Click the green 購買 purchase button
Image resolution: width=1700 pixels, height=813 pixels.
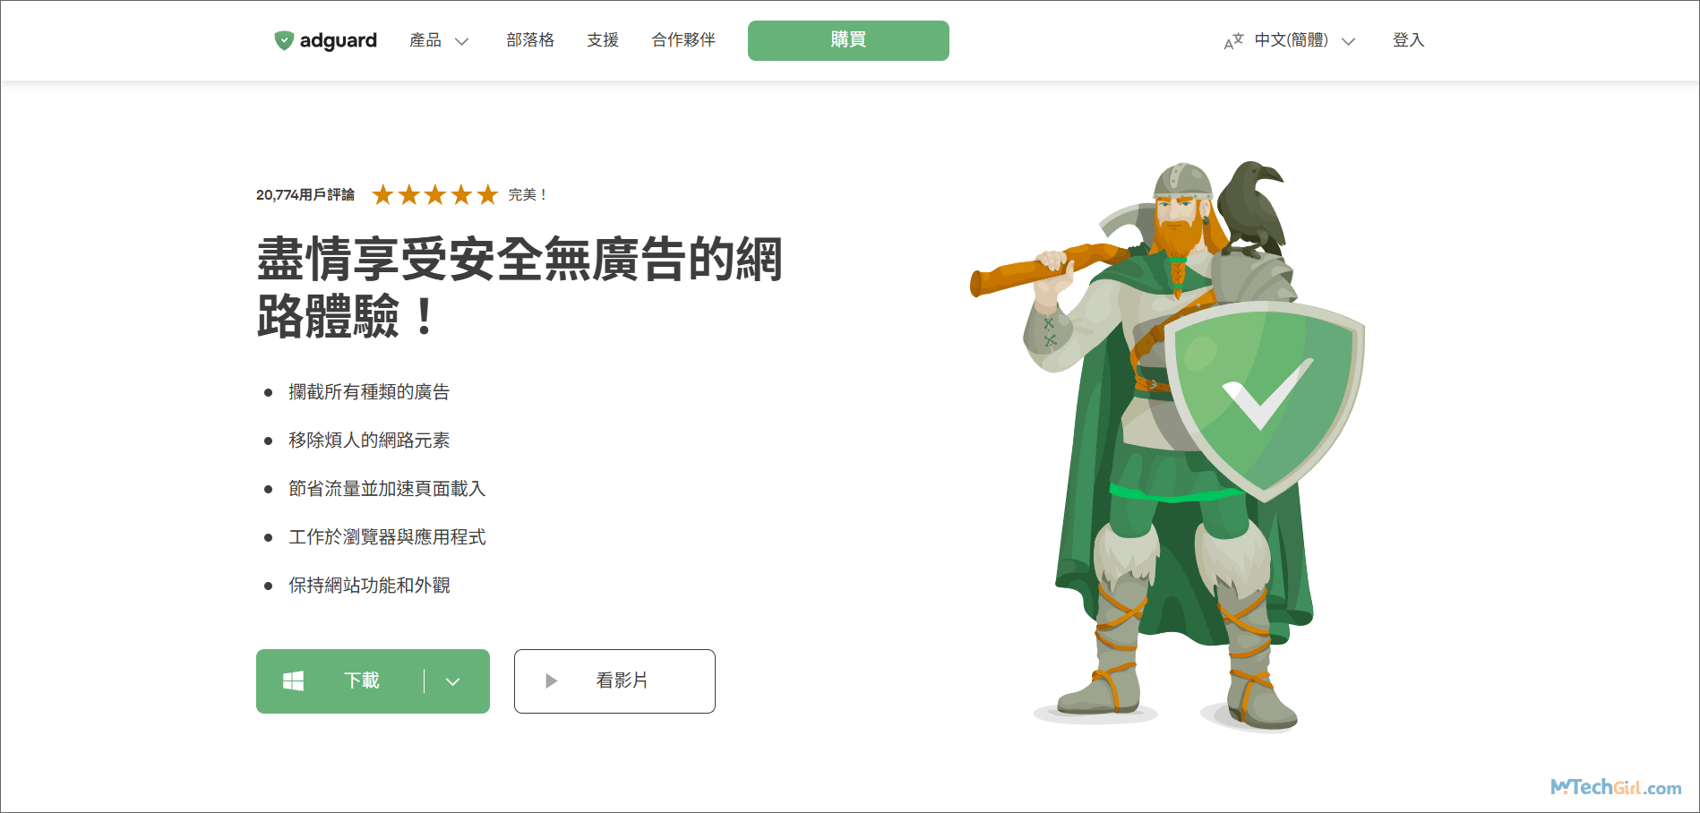[x=848, y=40]
